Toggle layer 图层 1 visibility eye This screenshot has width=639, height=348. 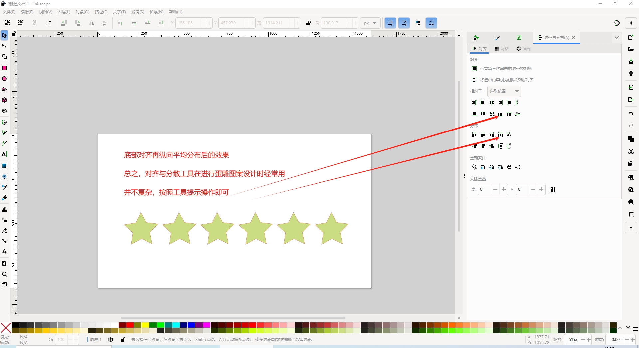pos(111,340)
